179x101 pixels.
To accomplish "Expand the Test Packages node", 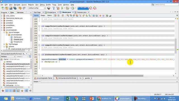I will coord(4,44).
